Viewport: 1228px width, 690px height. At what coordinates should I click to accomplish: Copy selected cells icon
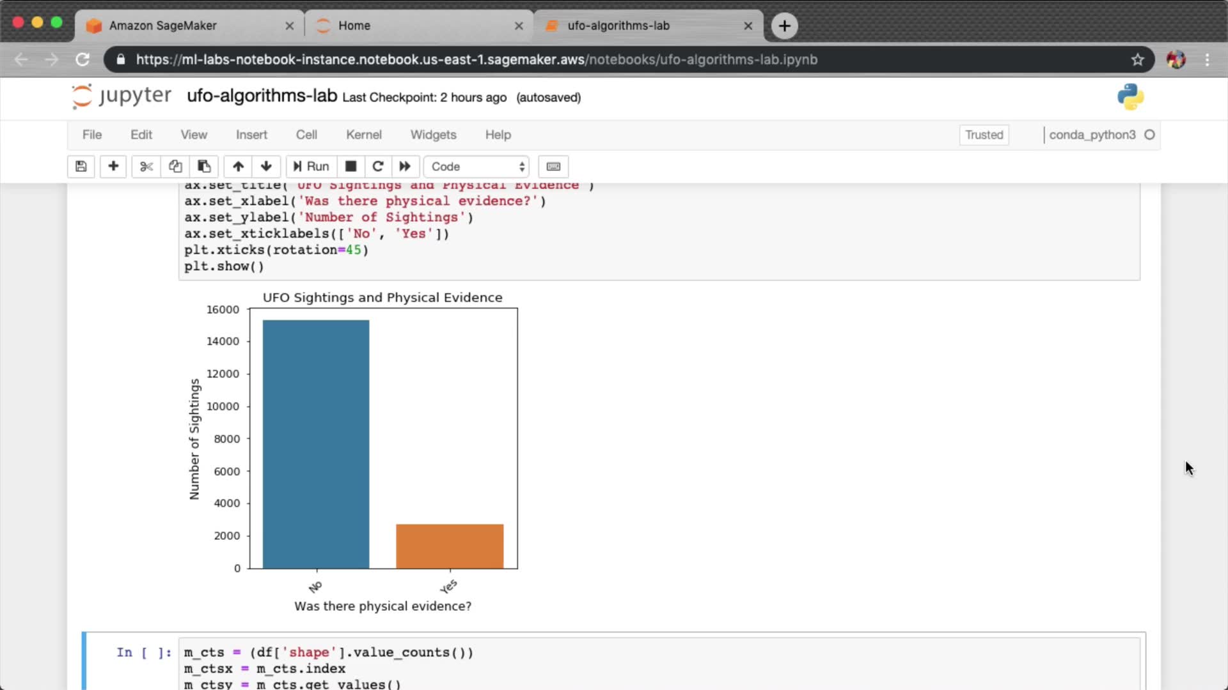coord(175,167)
